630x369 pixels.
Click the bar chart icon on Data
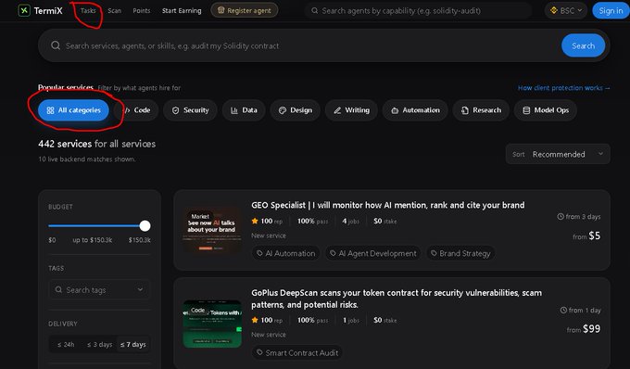pyautogui.click(x=234, y=110)
